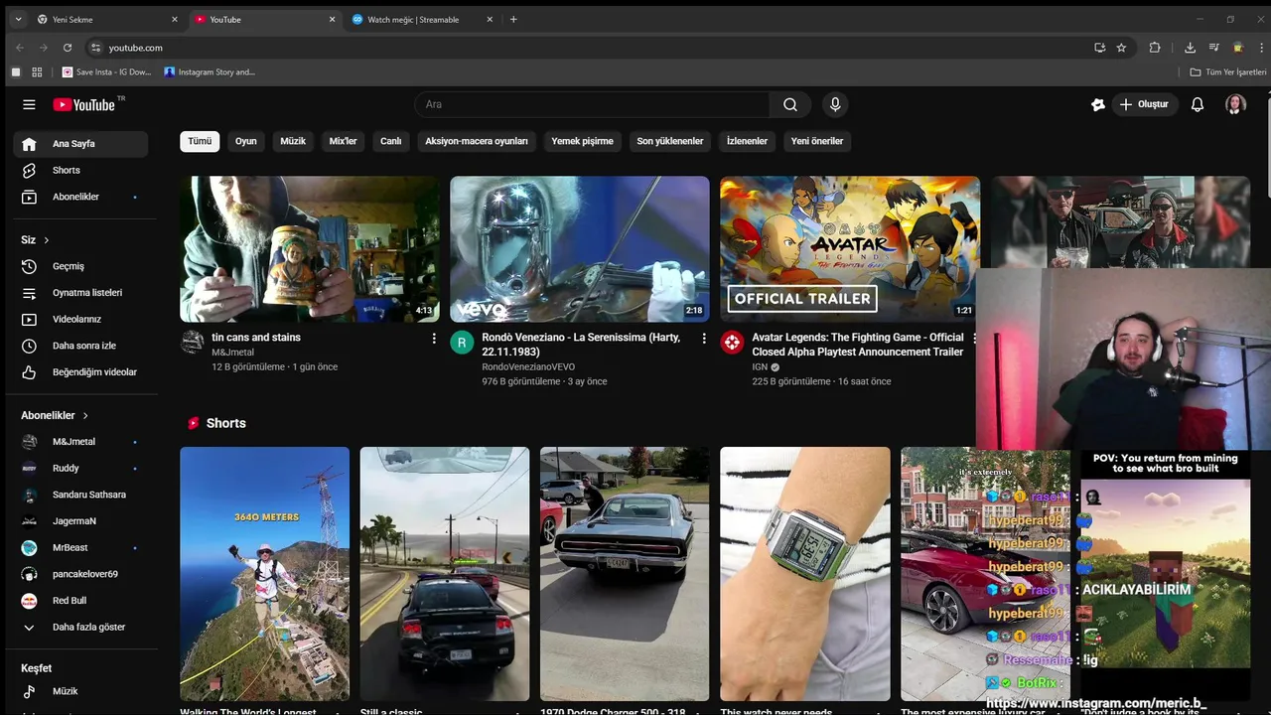This screenshot has width=1271, height=715.
Task: Open Ruddy subscription channel
Action: click(80, 469)
